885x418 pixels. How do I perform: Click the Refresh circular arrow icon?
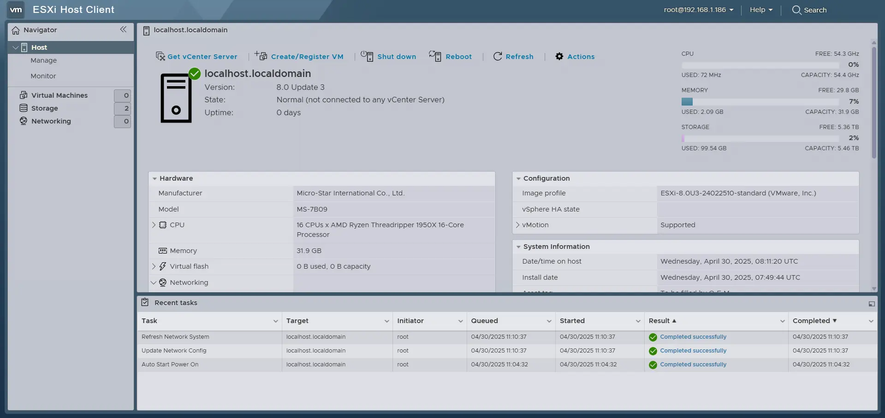(498, 56)
